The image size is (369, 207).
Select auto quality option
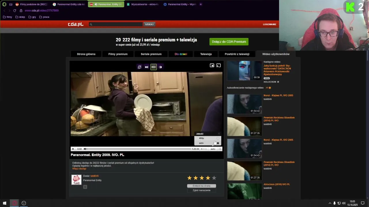[x=208, y=143]
